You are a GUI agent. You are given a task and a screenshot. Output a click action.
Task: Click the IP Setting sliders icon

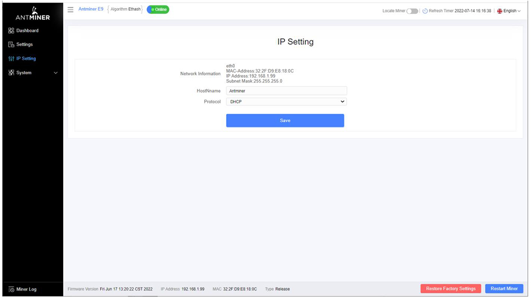click(x=11, y=59)
